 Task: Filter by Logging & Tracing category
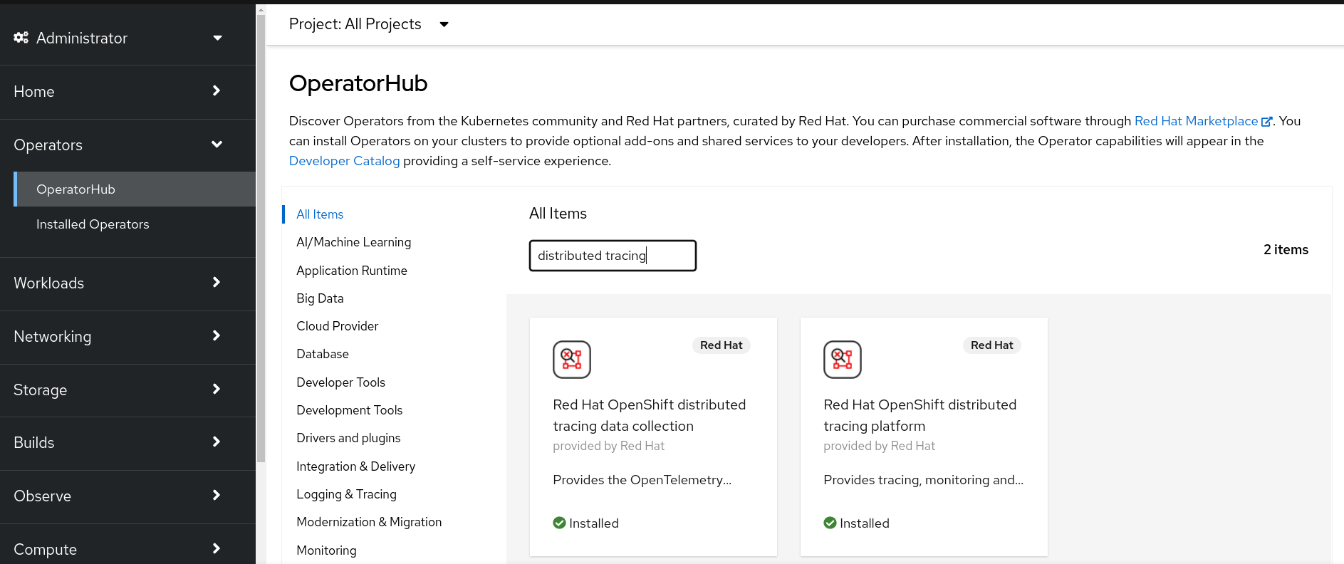pyautogui.click(x=346, y=494)
